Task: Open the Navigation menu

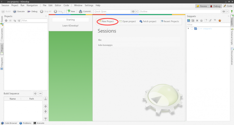Action: 32,5
